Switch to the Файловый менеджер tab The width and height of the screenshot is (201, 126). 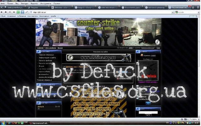[x=156, y=8]
